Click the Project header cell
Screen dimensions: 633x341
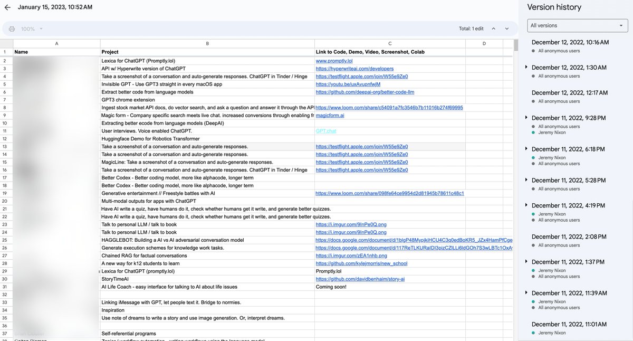pos(207,52)
